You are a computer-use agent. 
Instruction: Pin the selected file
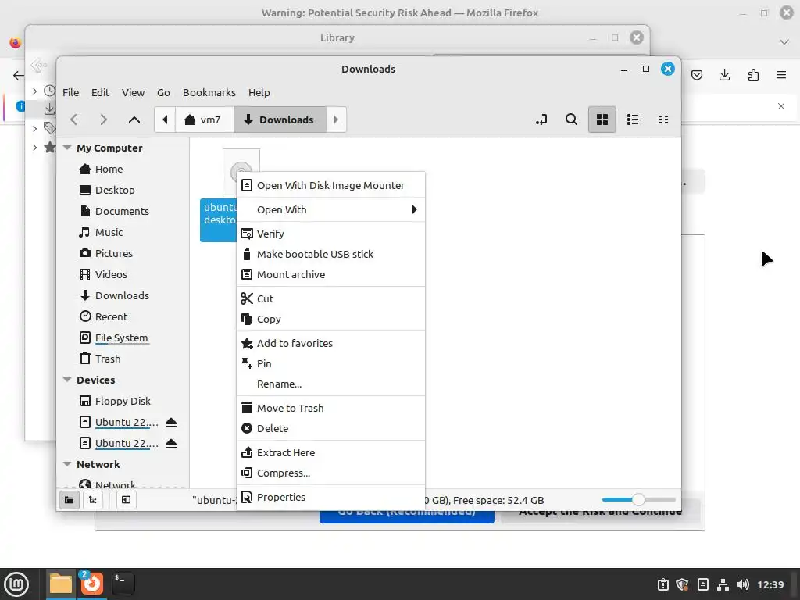pos(330,364)
